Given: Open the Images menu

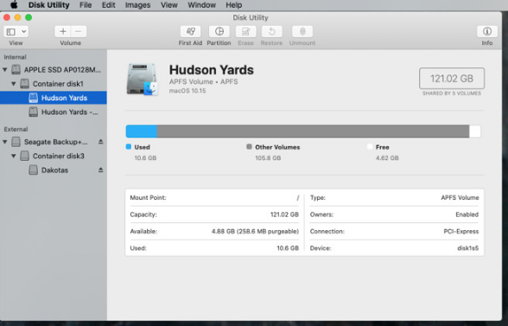Looking at the screenshot, I should click(x=137, y=5).
